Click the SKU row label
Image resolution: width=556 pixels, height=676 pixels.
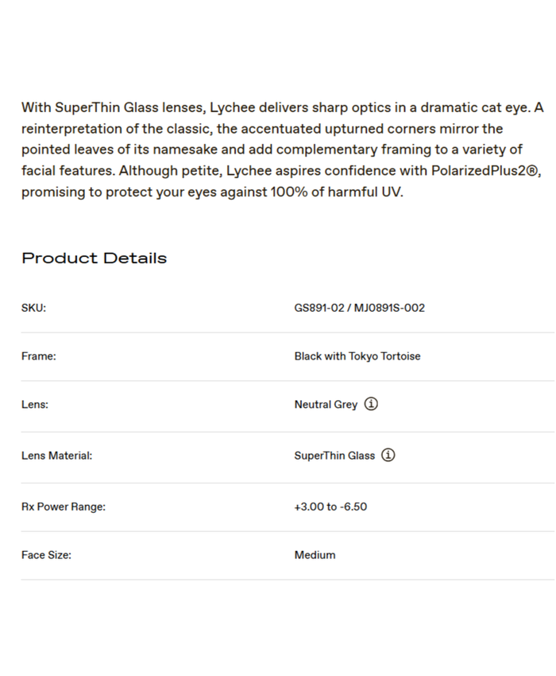[x=33, y=308]
